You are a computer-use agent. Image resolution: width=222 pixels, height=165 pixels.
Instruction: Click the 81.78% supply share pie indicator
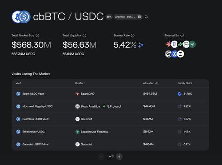pyautogui.click(x=179, y=94)
